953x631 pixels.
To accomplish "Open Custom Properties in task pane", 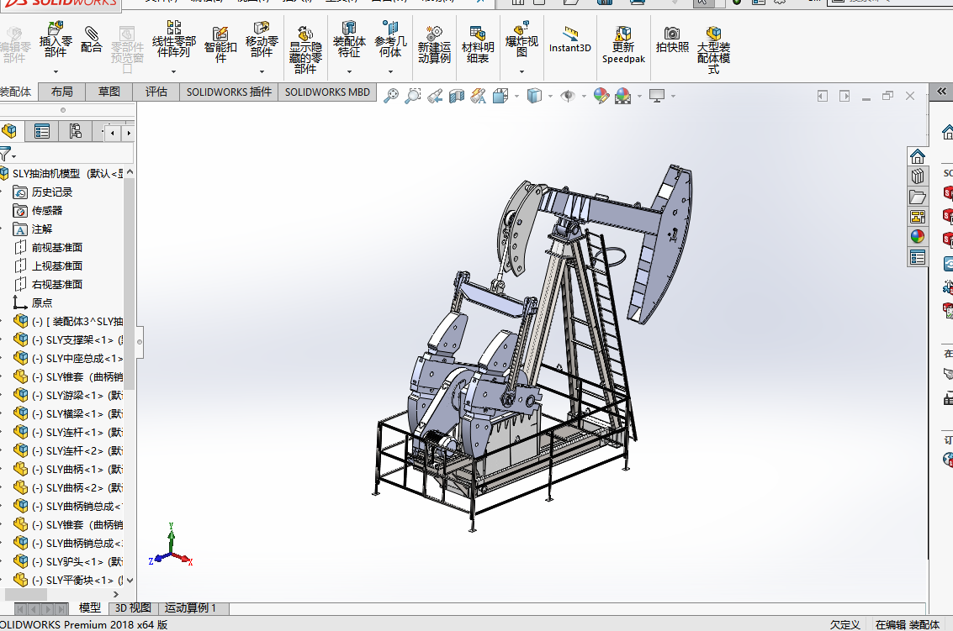I will tap(918, 257).
